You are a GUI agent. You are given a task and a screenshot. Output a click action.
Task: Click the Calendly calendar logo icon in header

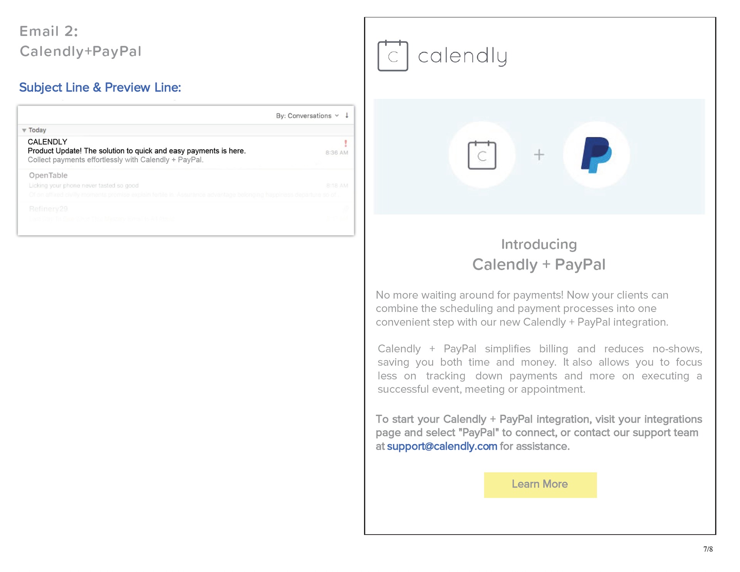click(393, 56)
